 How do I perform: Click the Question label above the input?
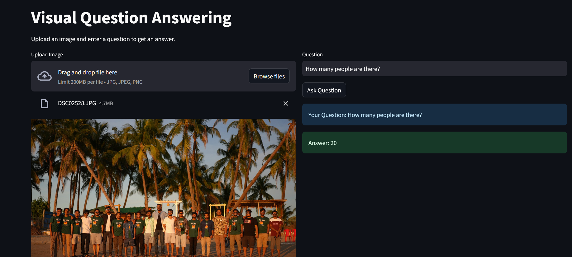[312, 55]
